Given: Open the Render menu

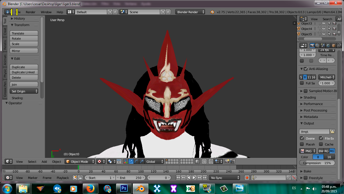Looking at the screenshot, I should click(x=30, y=12).
